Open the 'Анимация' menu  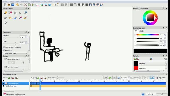pyautogui.click(x=25, y=1)
